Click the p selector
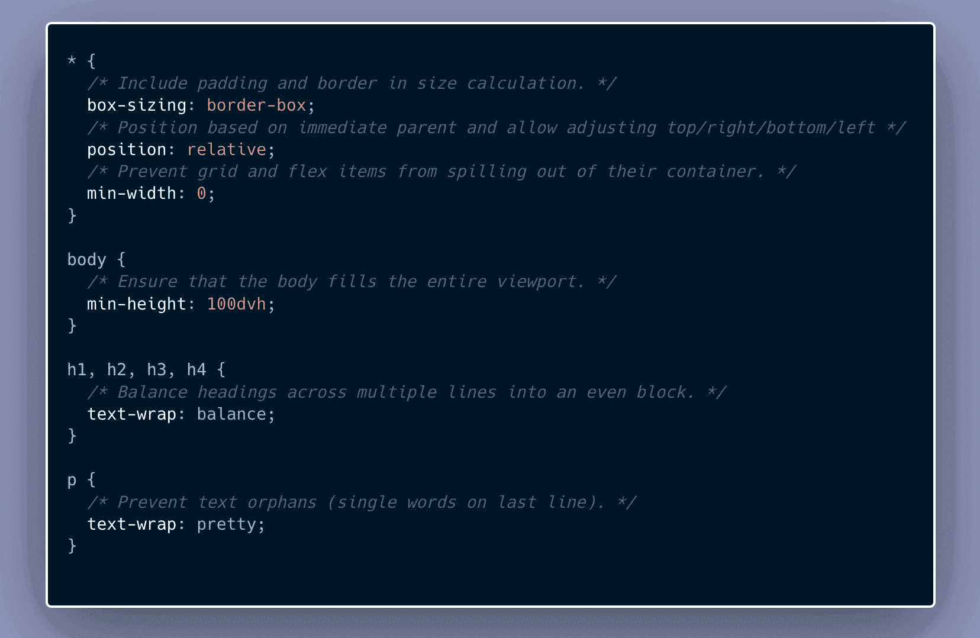Image resolution: width=980 pixels, height=638 pixels. pos(72,480)
